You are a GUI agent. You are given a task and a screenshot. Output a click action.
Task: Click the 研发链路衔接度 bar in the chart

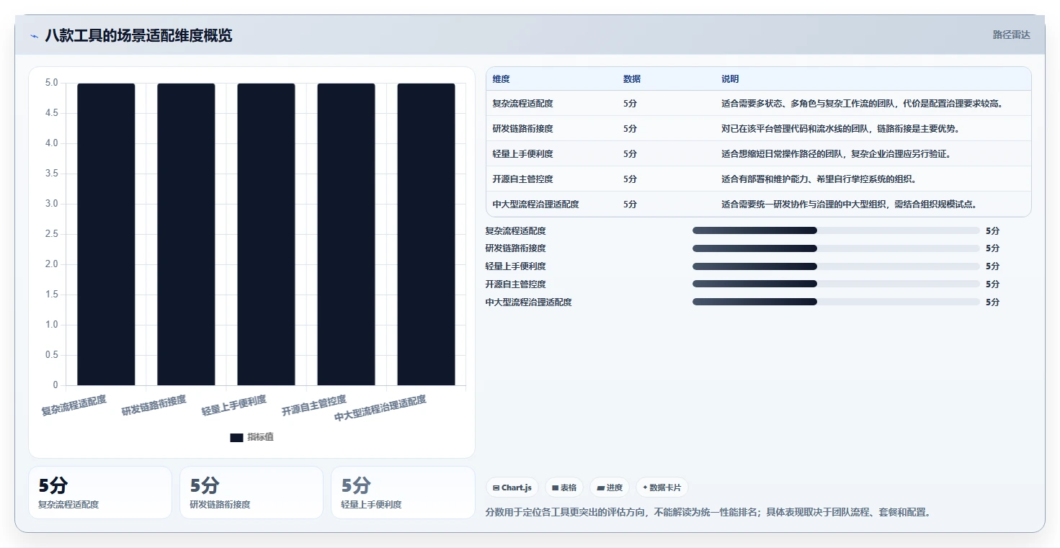186,234
